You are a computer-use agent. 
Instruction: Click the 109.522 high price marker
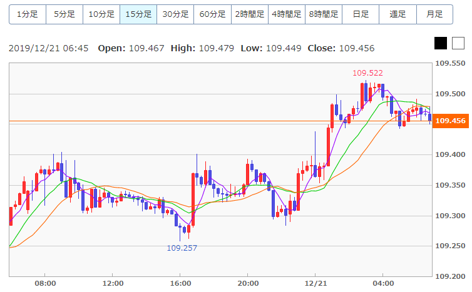pos(367,73)
